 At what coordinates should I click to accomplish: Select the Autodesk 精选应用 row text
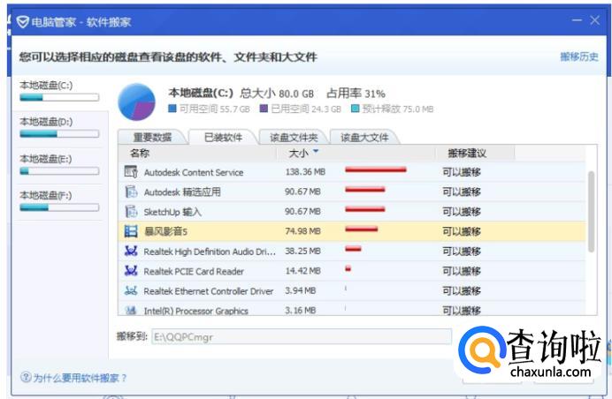coord(182,192)
